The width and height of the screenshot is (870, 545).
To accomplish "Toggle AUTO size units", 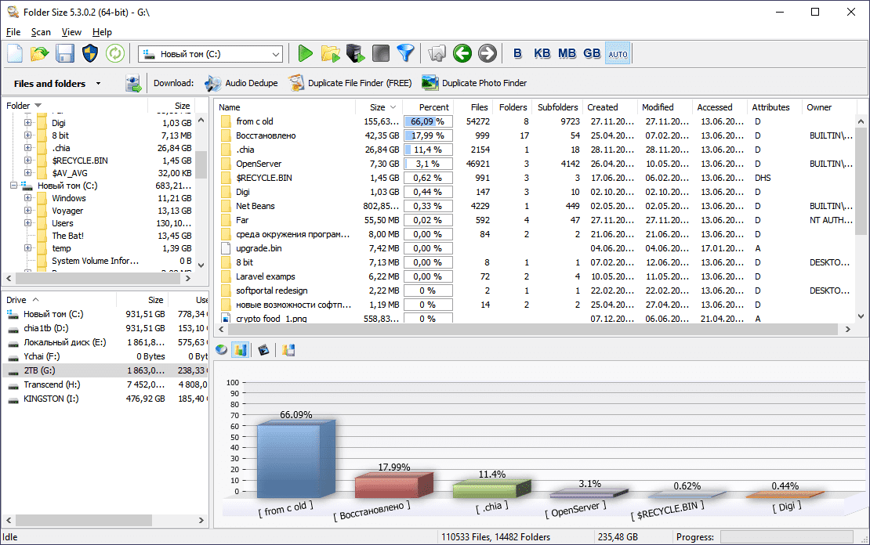I will 618,54.
